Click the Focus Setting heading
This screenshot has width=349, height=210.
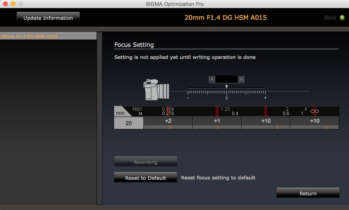[134, 45]
